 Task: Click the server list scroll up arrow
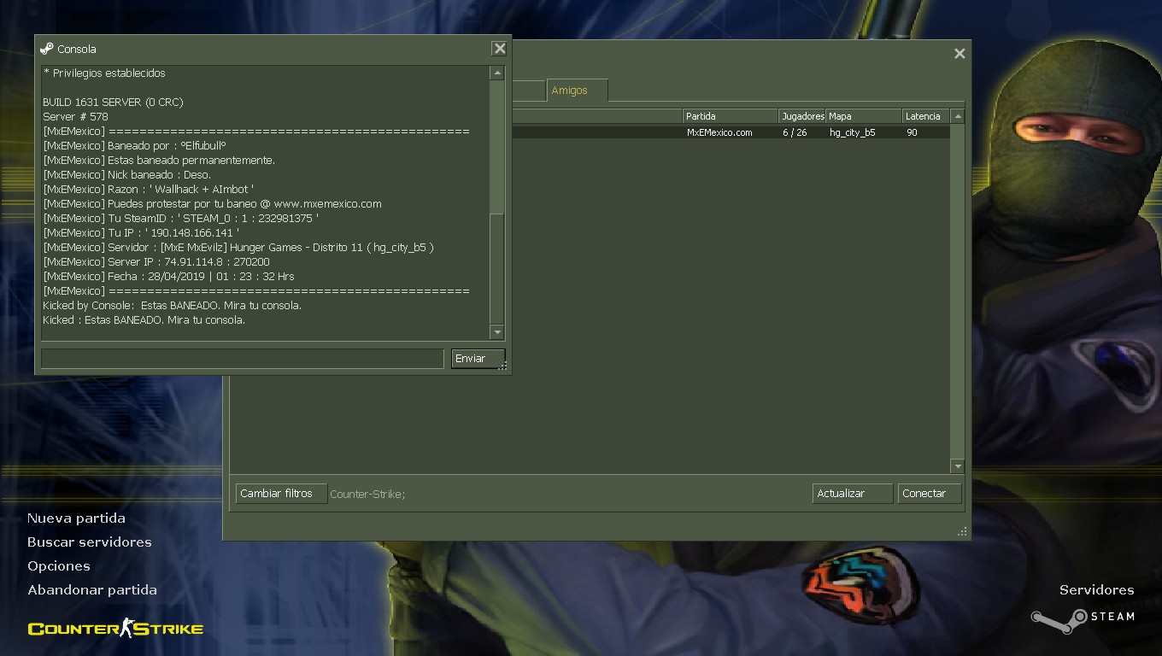click(958, 116)
